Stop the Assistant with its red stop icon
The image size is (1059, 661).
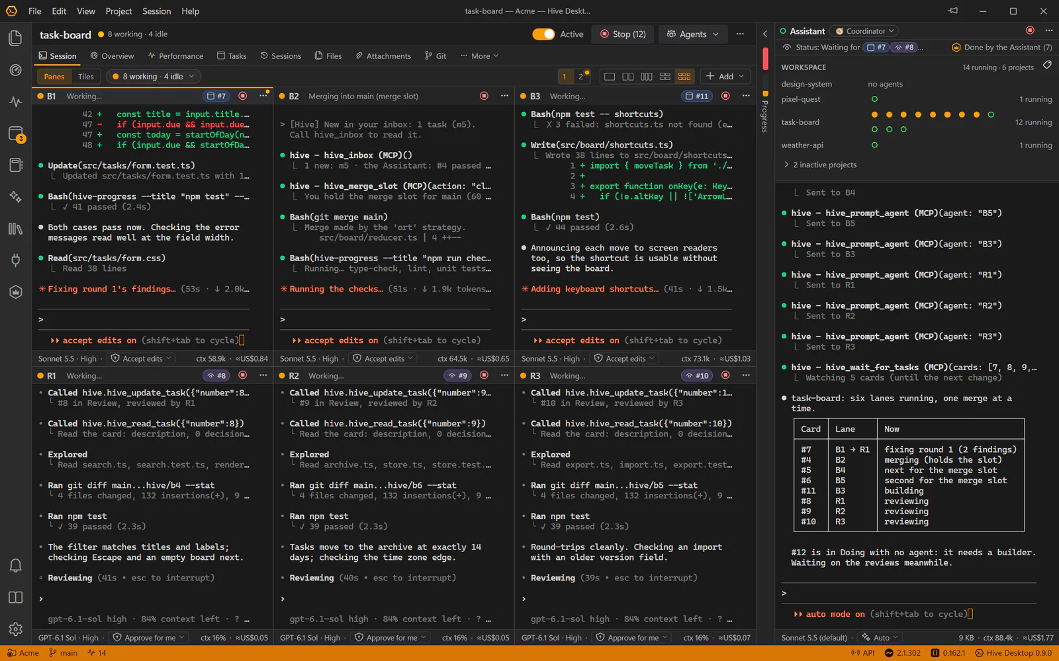(1030, 30)
